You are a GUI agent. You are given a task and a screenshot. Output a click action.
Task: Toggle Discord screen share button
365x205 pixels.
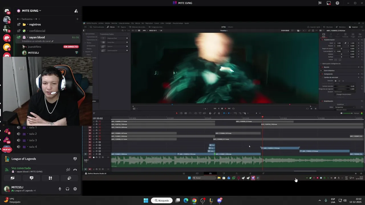31,178
